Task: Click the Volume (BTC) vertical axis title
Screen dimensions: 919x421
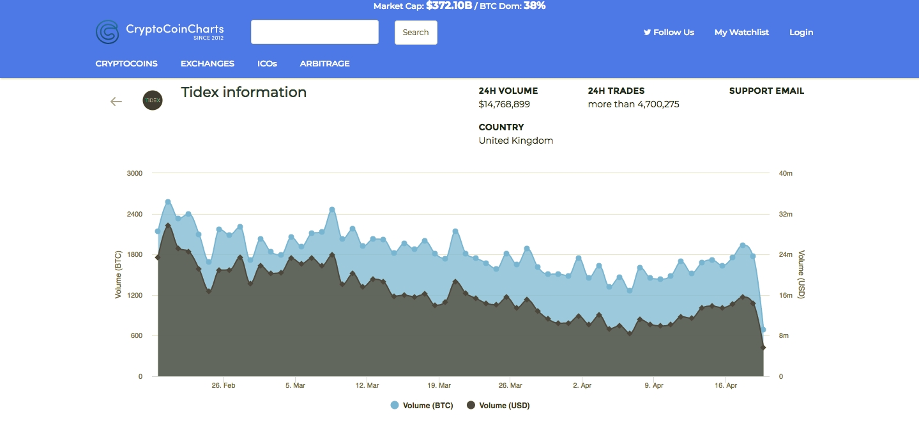Action: (x=118, y=275)
